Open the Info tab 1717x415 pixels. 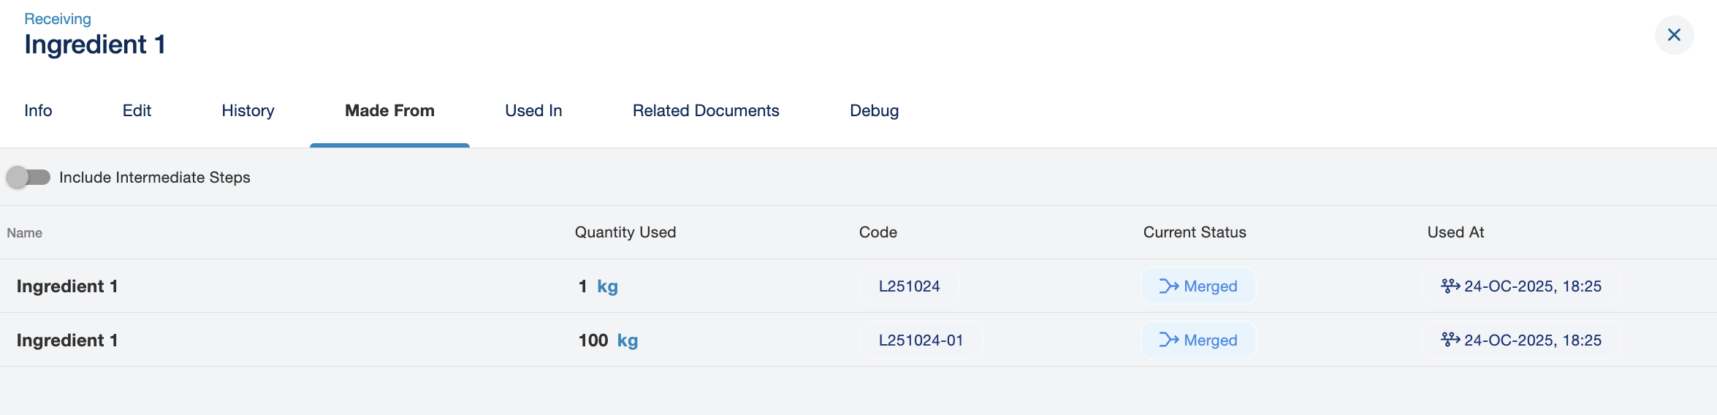pos(38,111)
